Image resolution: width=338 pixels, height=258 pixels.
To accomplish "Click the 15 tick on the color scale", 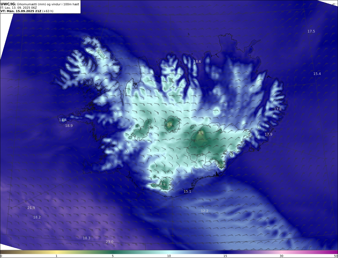I will click(225, 256).
